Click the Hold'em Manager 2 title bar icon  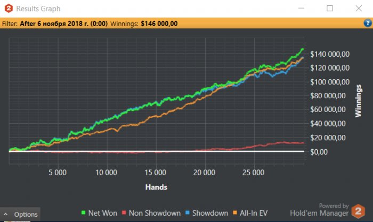tap(9, 8)
